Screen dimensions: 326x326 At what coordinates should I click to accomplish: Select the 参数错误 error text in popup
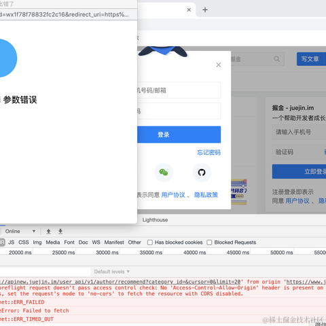click(x=20, y=100)
